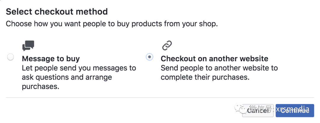This screenshot has width=320, height=123.
Task: Click the "Select checkout method" heading
Action: click(x=57, y=12)
